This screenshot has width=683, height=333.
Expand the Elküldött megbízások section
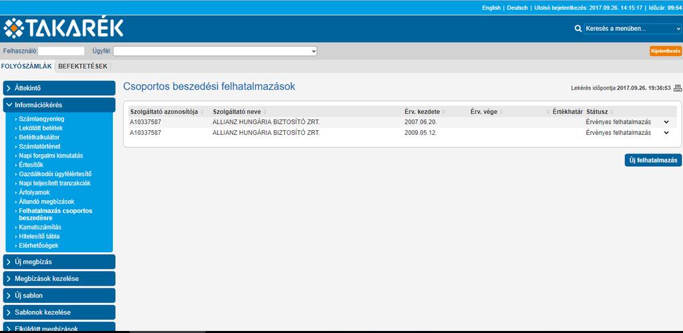(59, 328)
